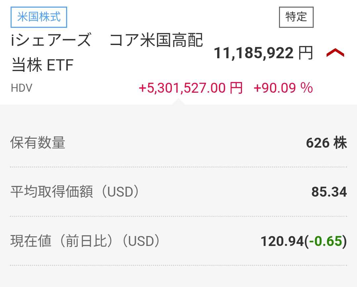Tap the 円 unit beside total valuation

click(305, 53)
